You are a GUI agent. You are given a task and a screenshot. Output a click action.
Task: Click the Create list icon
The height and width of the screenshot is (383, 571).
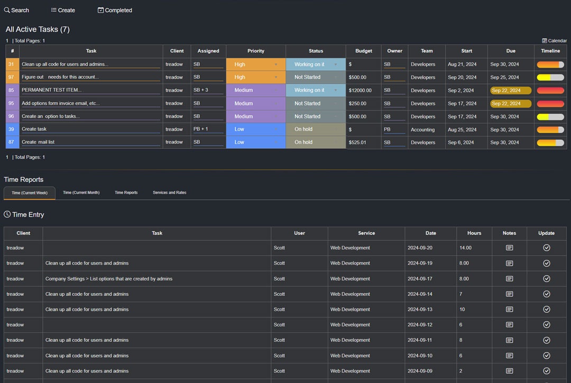coord(53,10)
